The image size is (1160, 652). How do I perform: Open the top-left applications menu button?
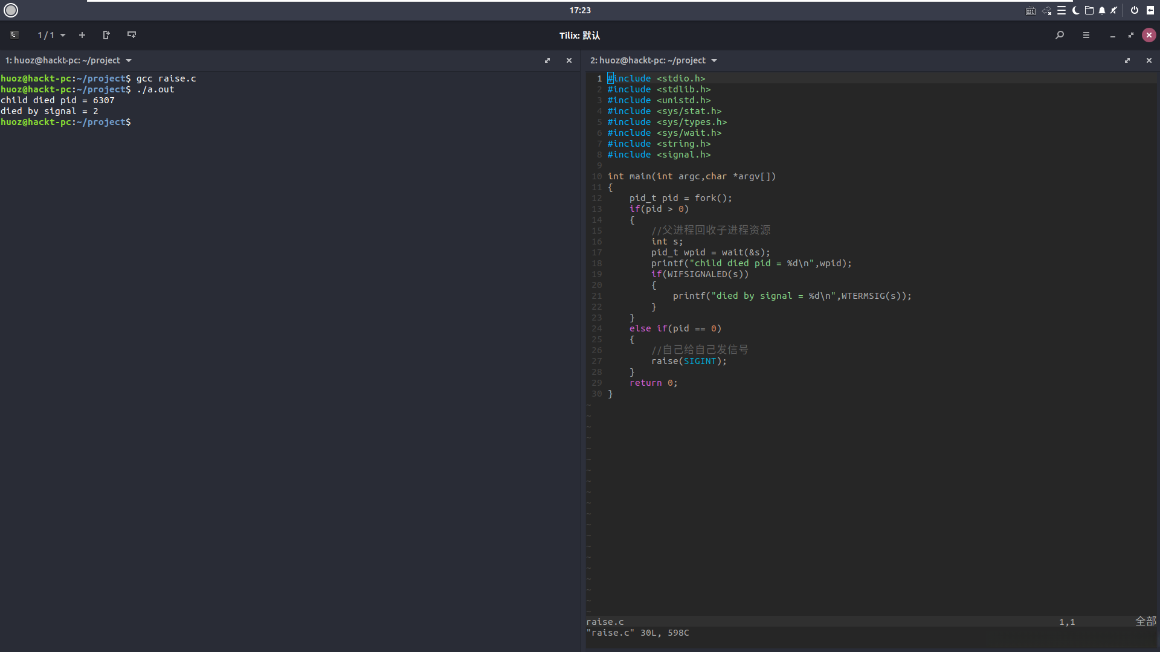point(11,10)
